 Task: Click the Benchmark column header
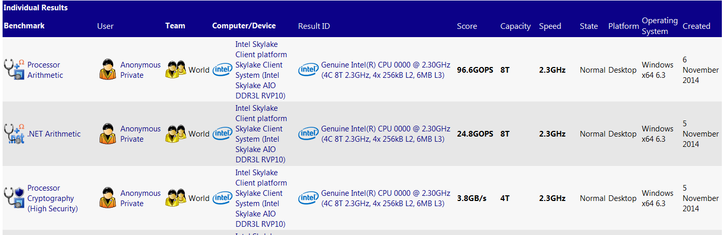coord(24,26)
